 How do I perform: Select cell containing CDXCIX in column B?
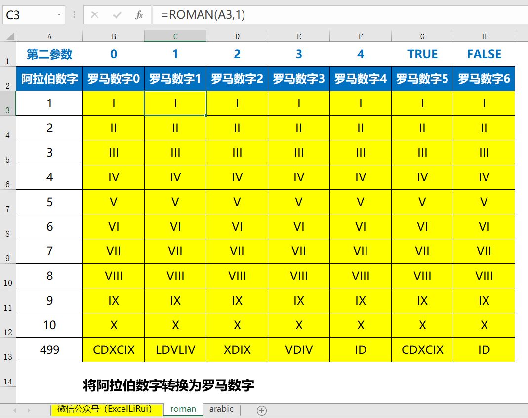113,350
